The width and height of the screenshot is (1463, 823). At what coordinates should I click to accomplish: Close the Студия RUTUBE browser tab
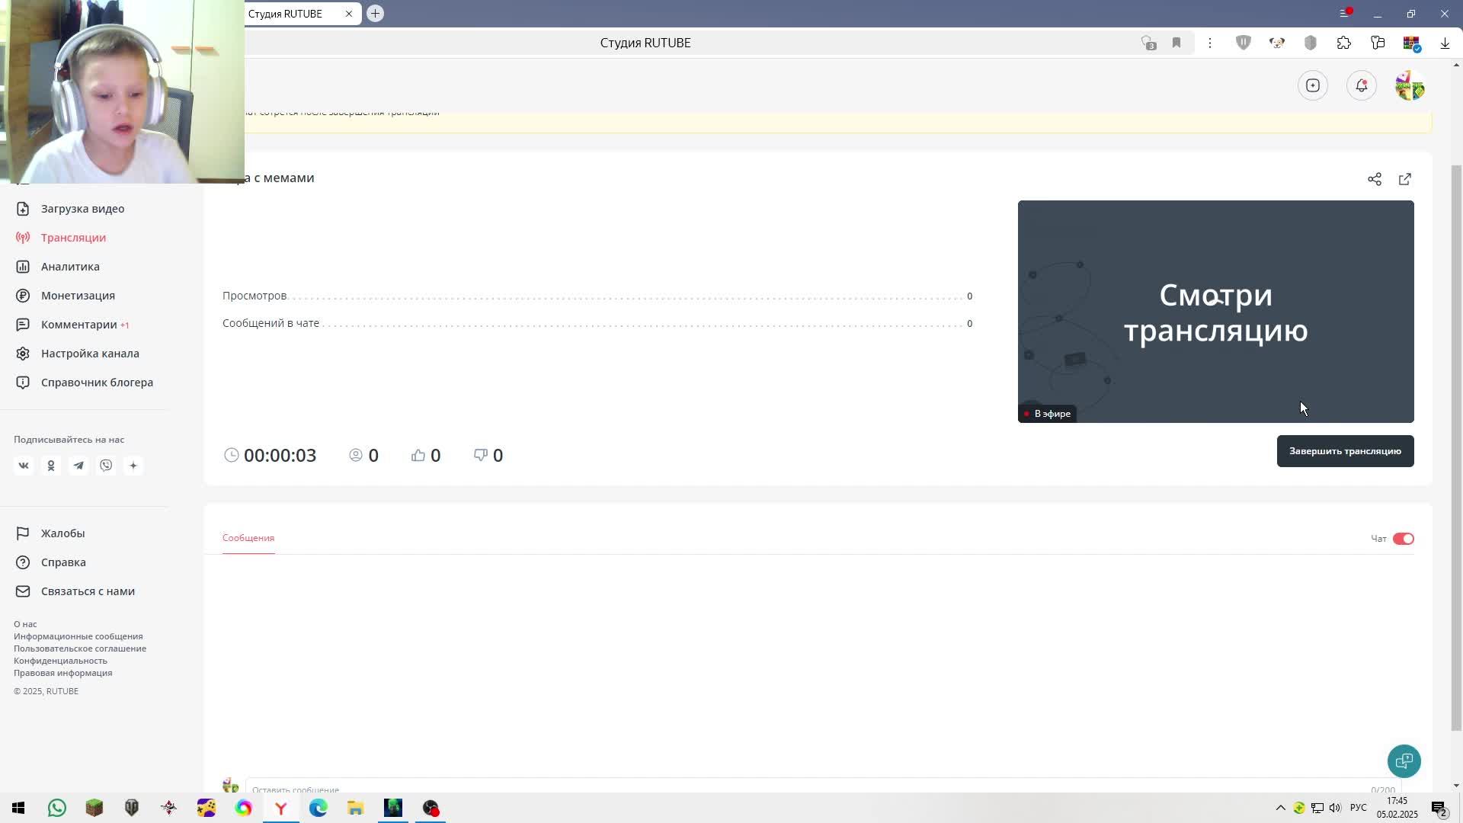pos(349,14)
